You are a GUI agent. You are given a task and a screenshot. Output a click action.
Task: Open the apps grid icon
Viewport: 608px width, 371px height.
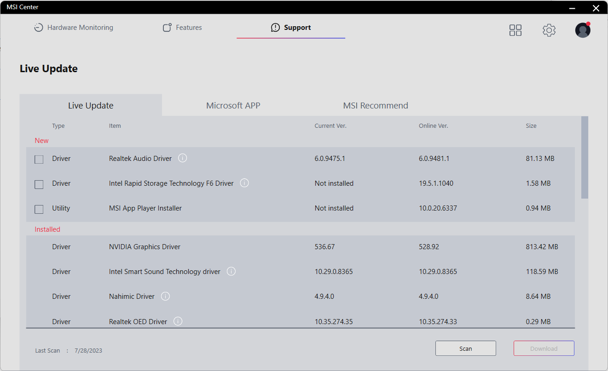click(515, 30)
